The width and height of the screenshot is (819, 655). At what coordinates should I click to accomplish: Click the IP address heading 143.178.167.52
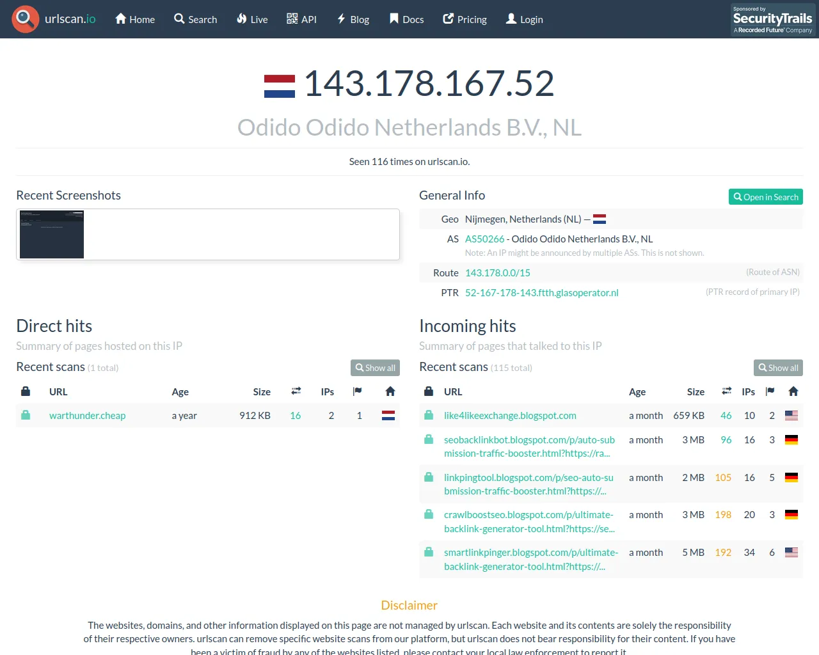[x=429, y=84]
